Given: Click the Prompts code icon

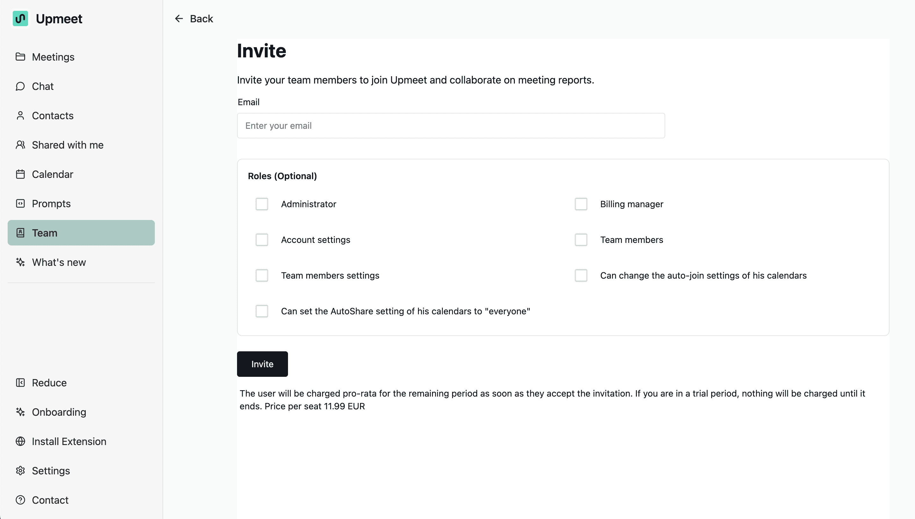Looking at the screenshot, I should tap(20, 203).
